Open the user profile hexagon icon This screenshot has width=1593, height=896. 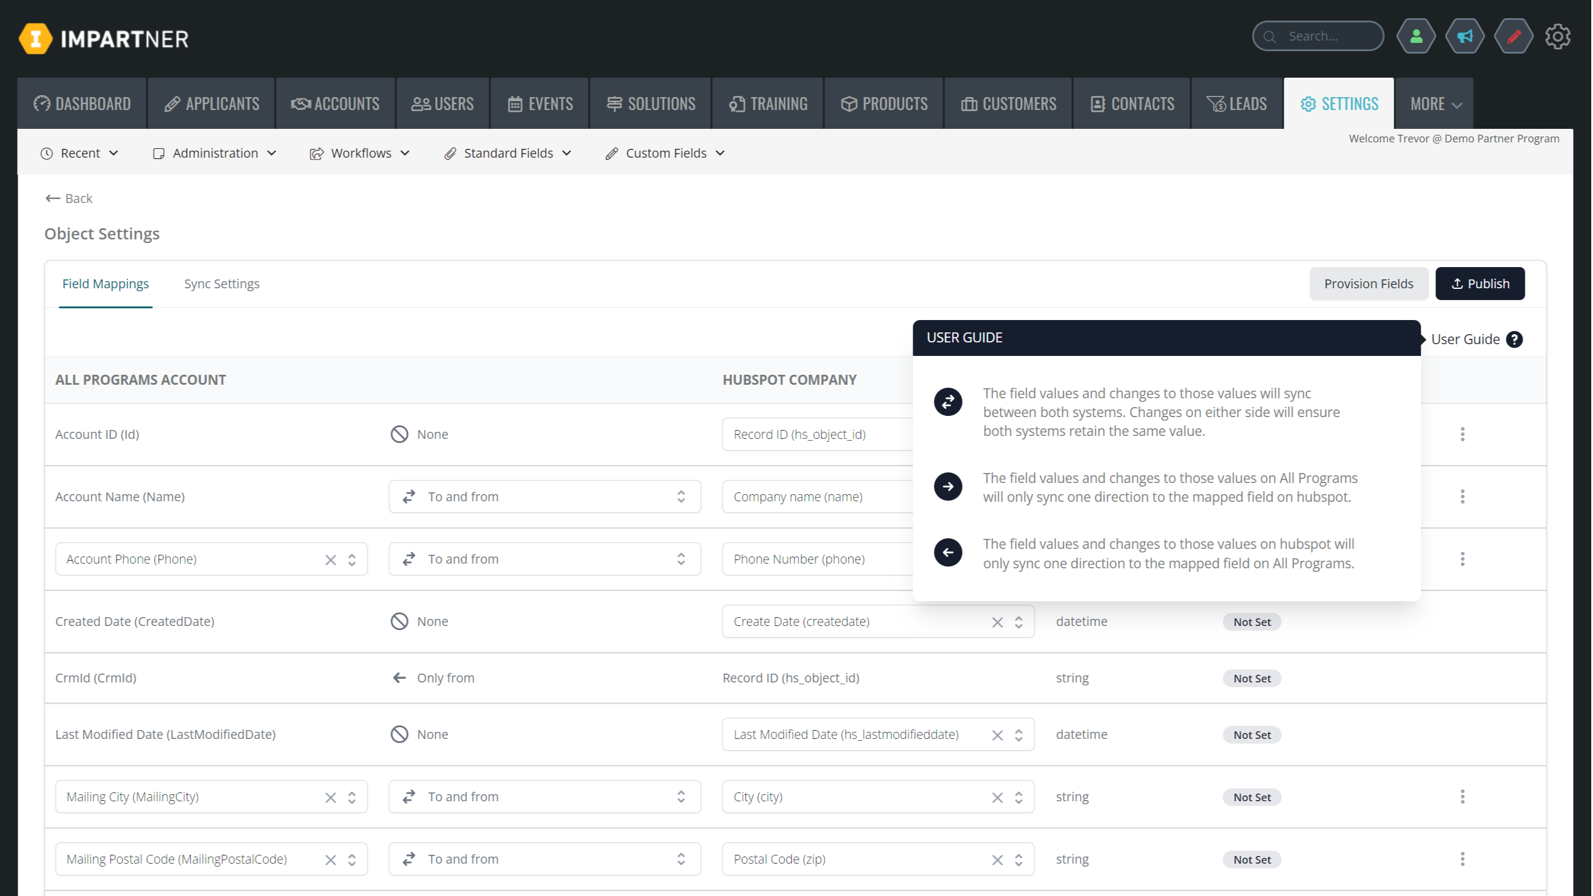pos(1415,36)
